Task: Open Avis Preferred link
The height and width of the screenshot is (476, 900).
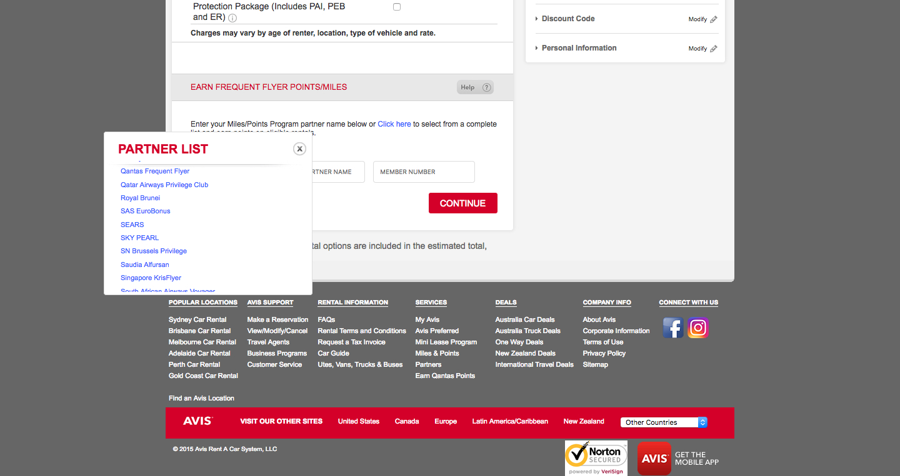Action: tap(437, 331)
